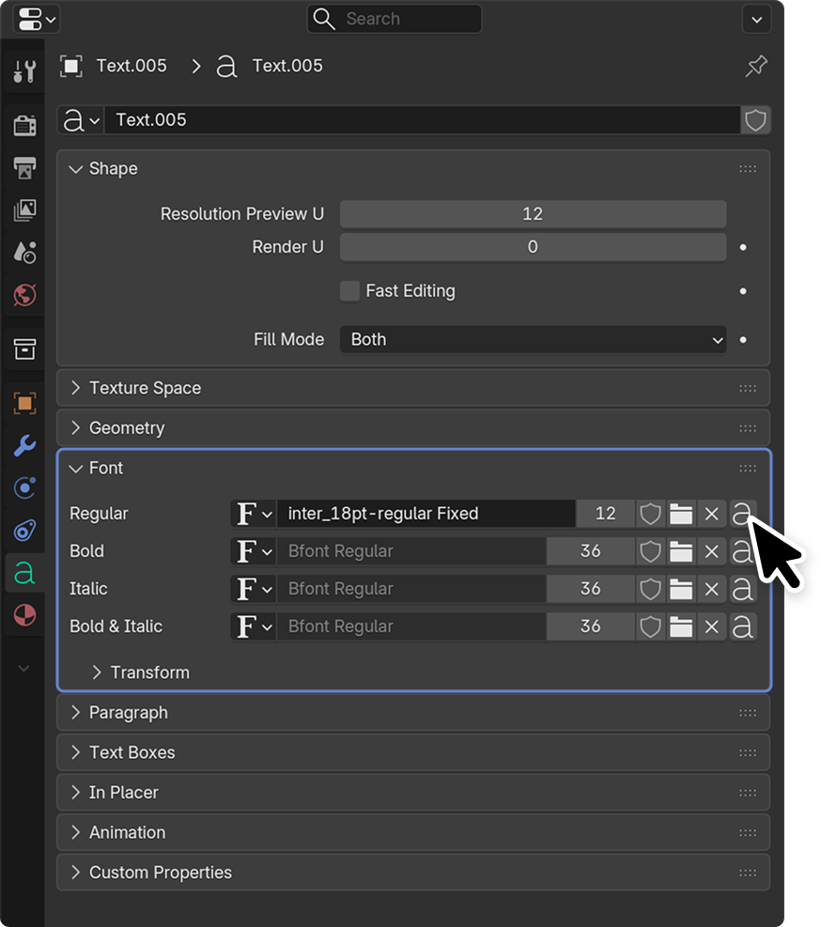The width and height of the screenshot is (836, 927).
Task: Open font file for Bold slot
Action: click(681, 551)
